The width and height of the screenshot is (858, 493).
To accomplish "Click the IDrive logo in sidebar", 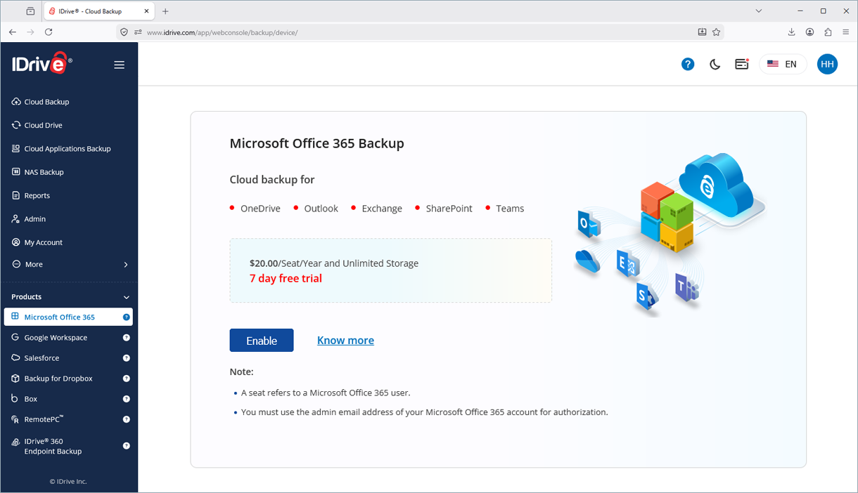I will 41,63.
